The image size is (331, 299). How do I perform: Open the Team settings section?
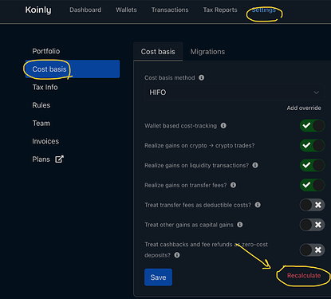tap(41, 124)
